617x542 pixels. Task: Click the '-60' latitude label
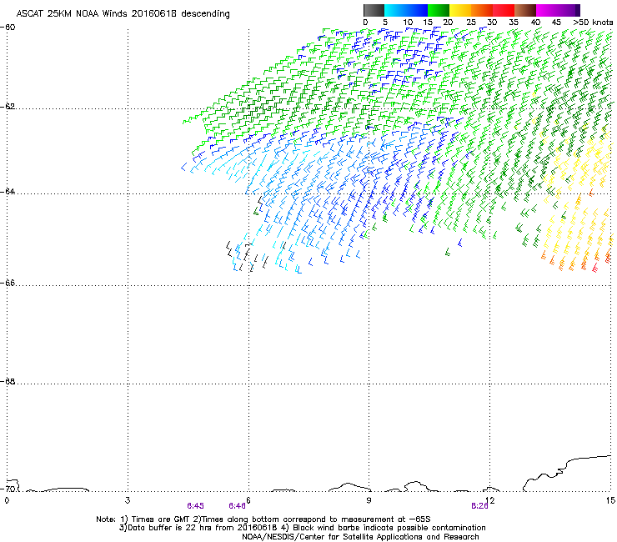click(x=8, y=28)
